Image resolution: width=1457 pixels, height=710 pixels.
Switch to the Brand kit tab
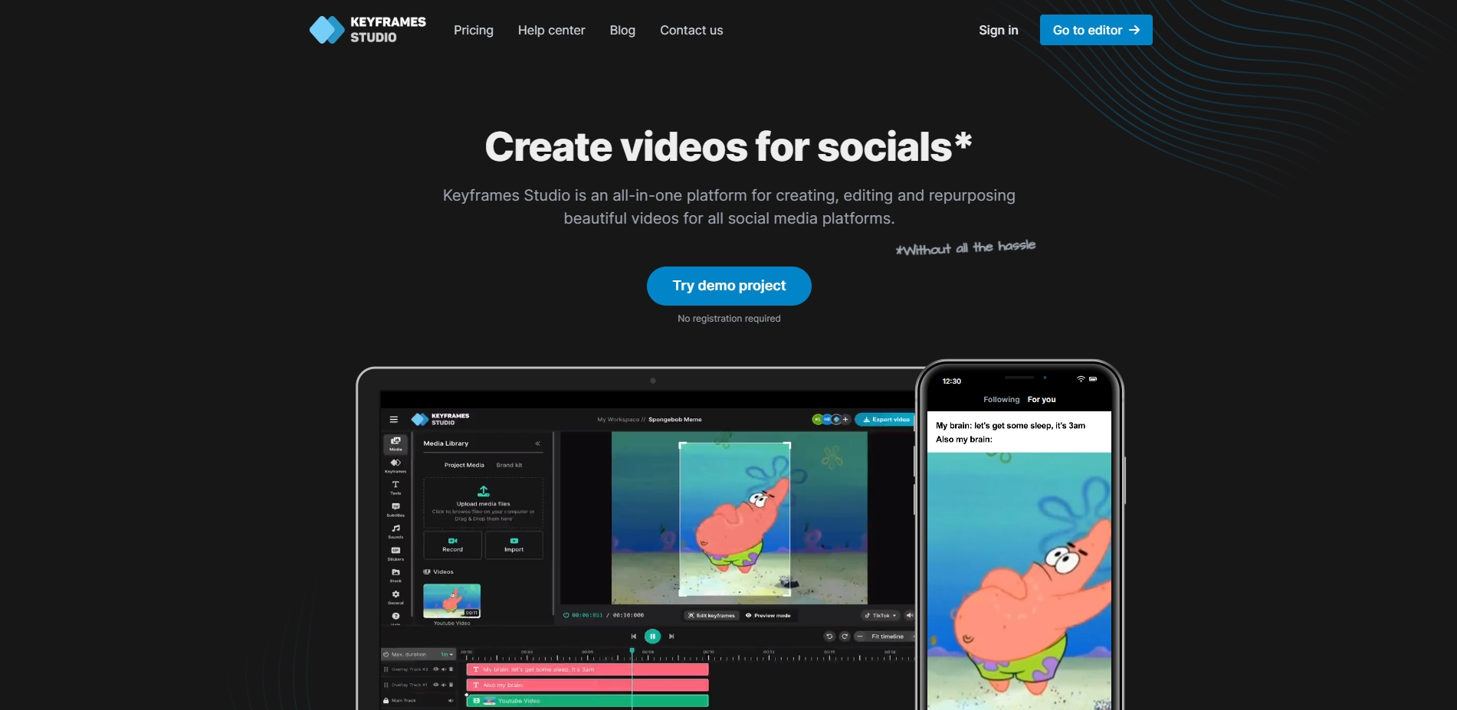pos(508,464)
